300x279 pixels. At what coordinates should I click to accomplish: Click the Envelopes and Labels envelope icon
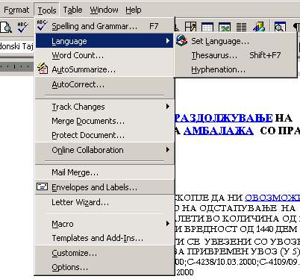[42, 186]
